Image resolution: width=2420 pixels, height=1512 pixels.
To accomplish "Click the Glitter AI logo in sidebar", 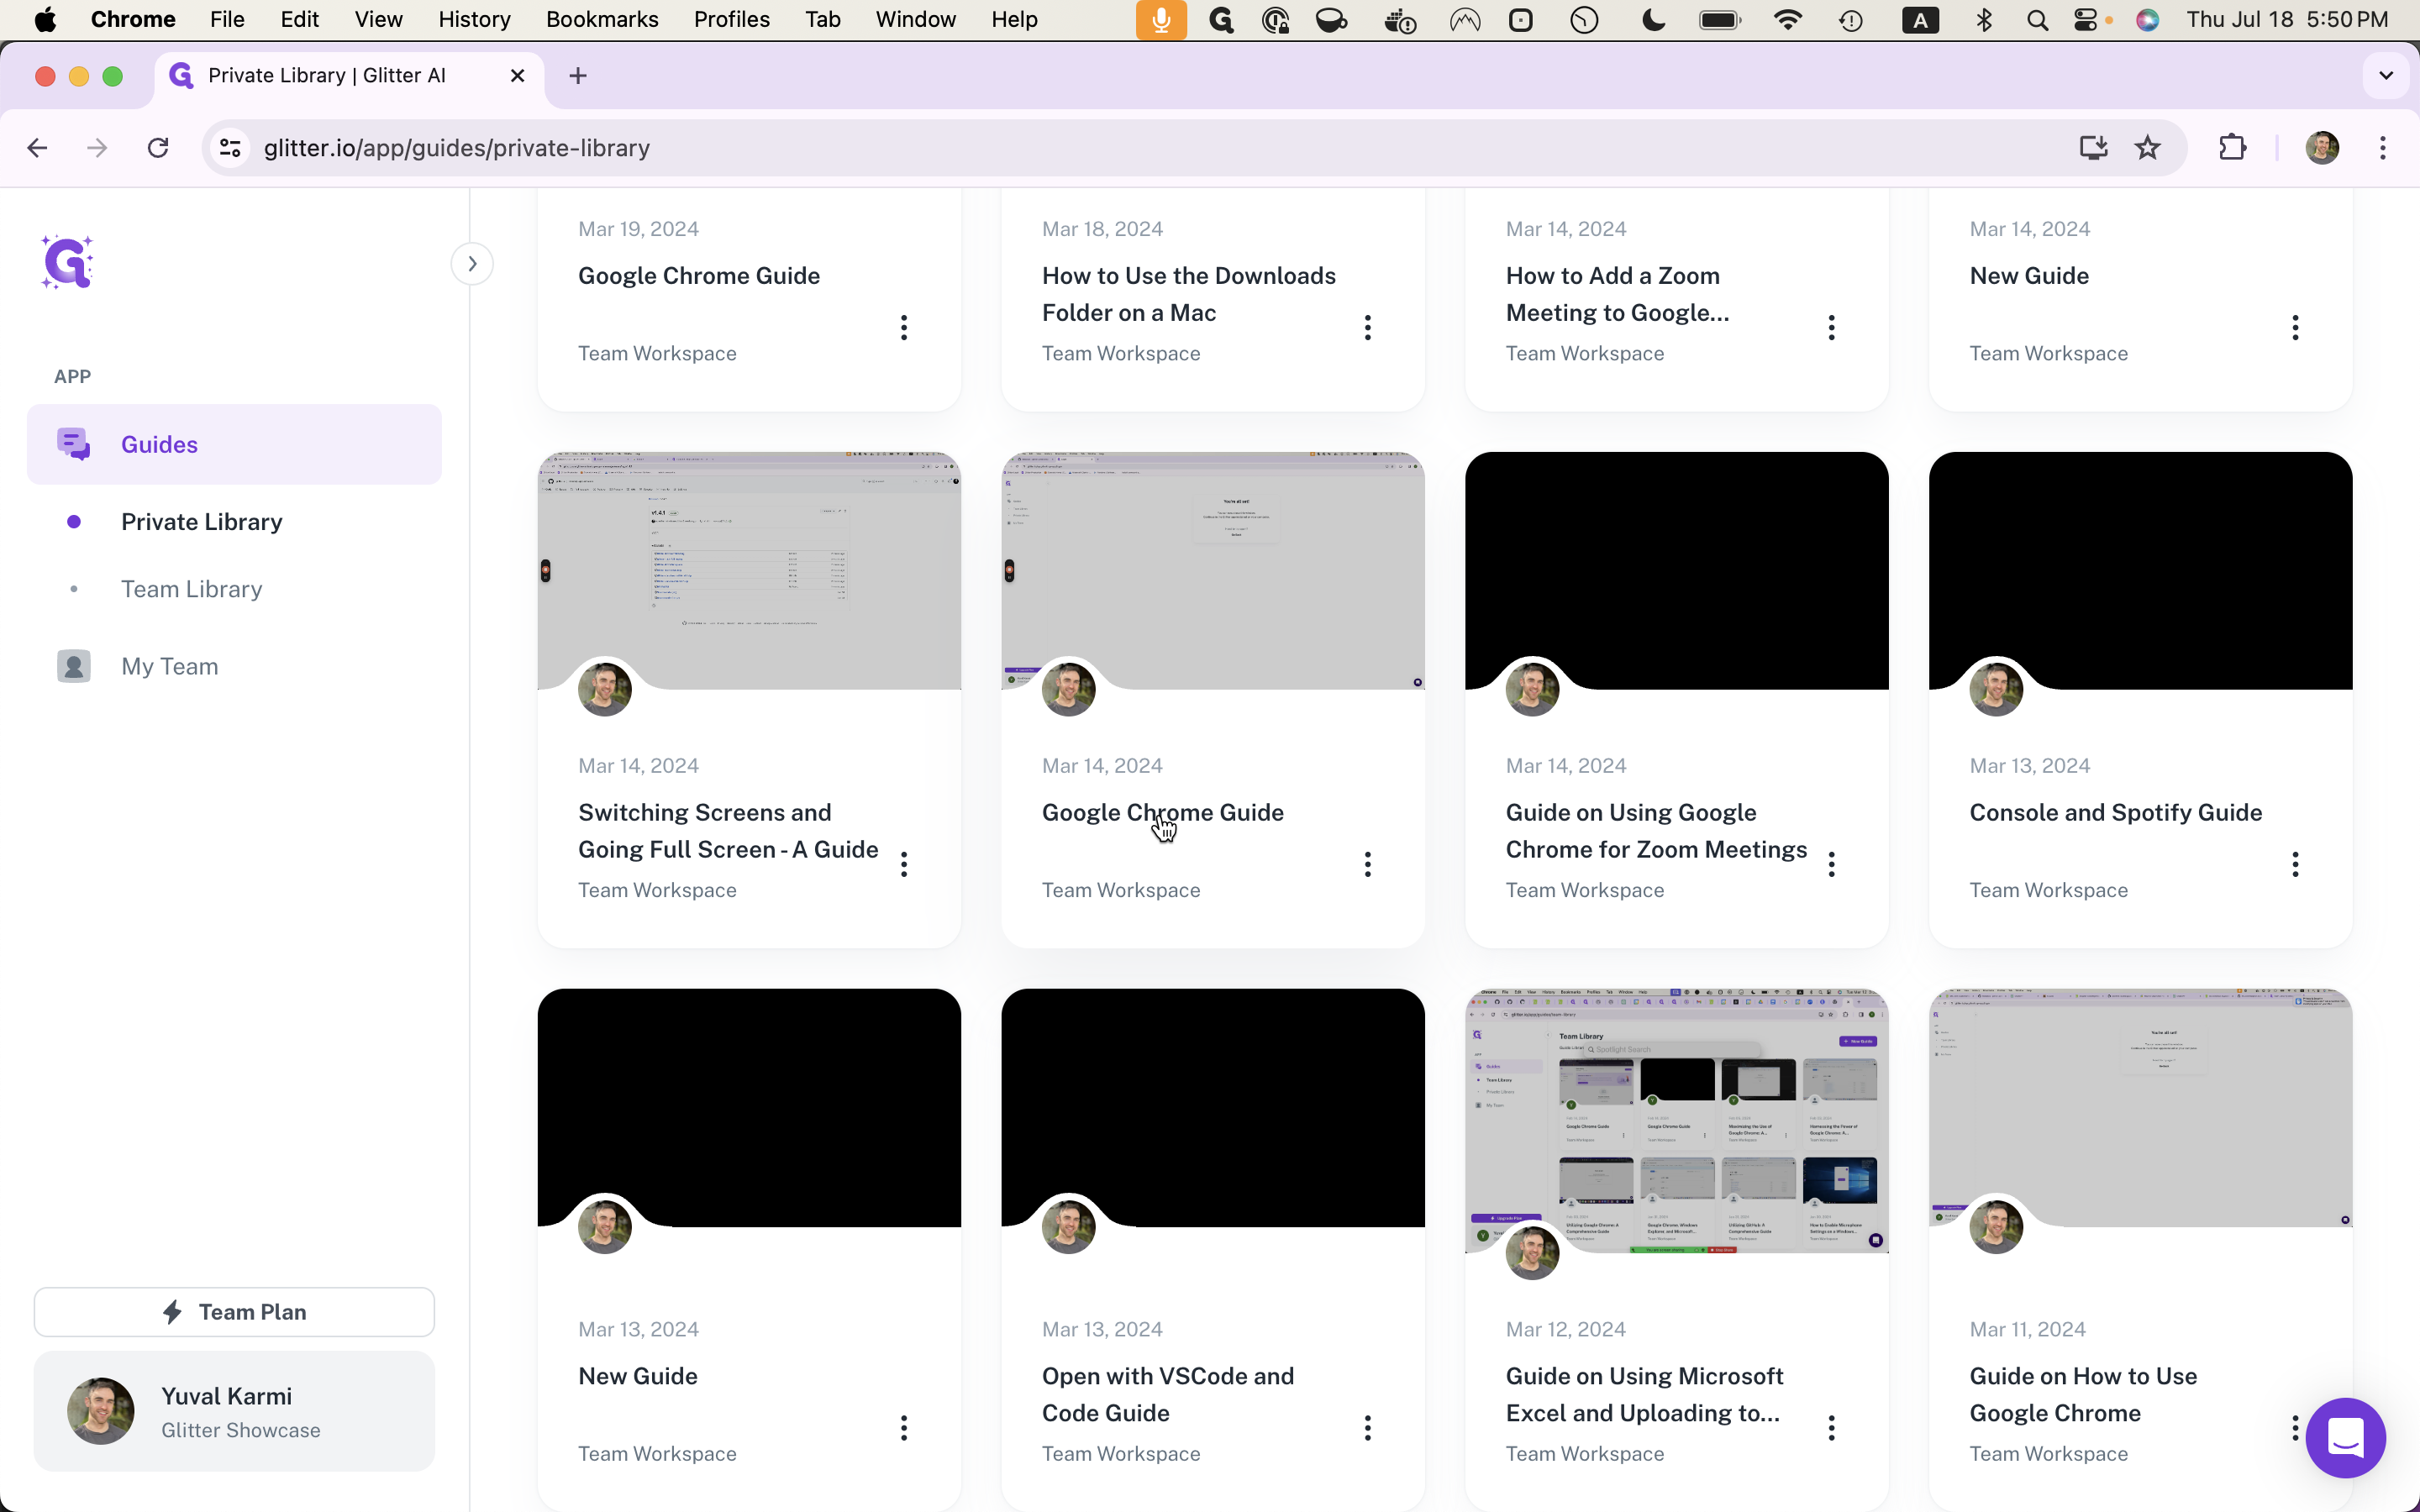I will tap(68, 263).
